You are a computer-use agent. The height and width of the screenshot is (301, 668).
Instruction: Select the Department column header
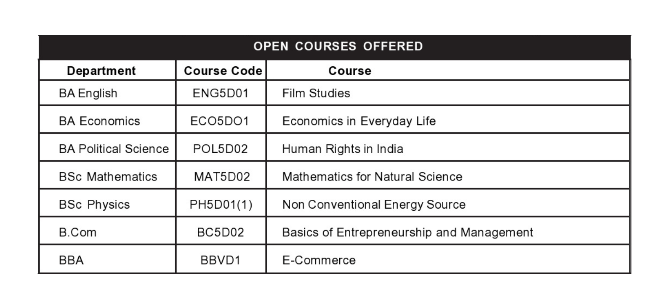101,71
